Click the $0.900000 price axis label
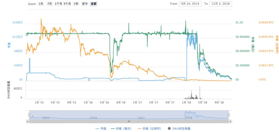The width and height of the screenshot is (279, 132). (x=242, y=37)
